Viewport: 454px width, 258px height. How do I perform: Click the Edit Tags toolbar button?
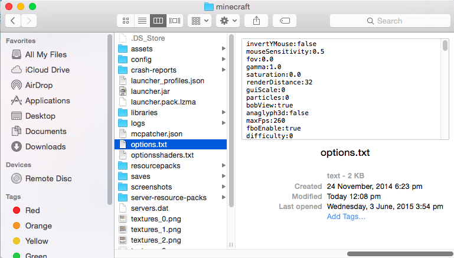pos(284,21)
